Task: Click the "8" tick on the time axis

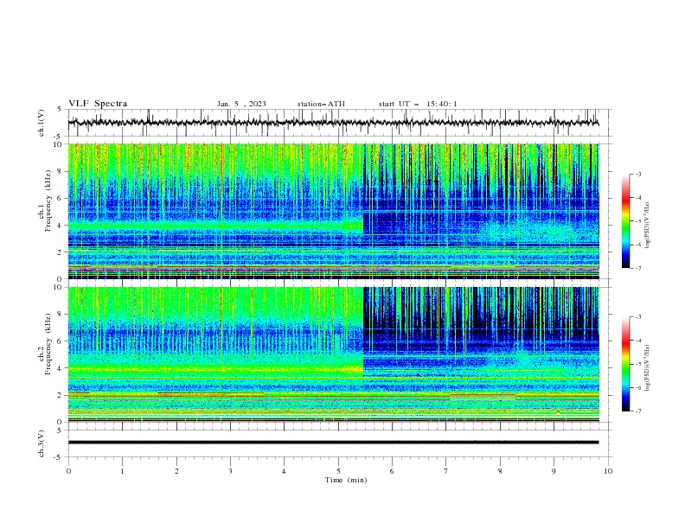Action: [x=500, y=471]
